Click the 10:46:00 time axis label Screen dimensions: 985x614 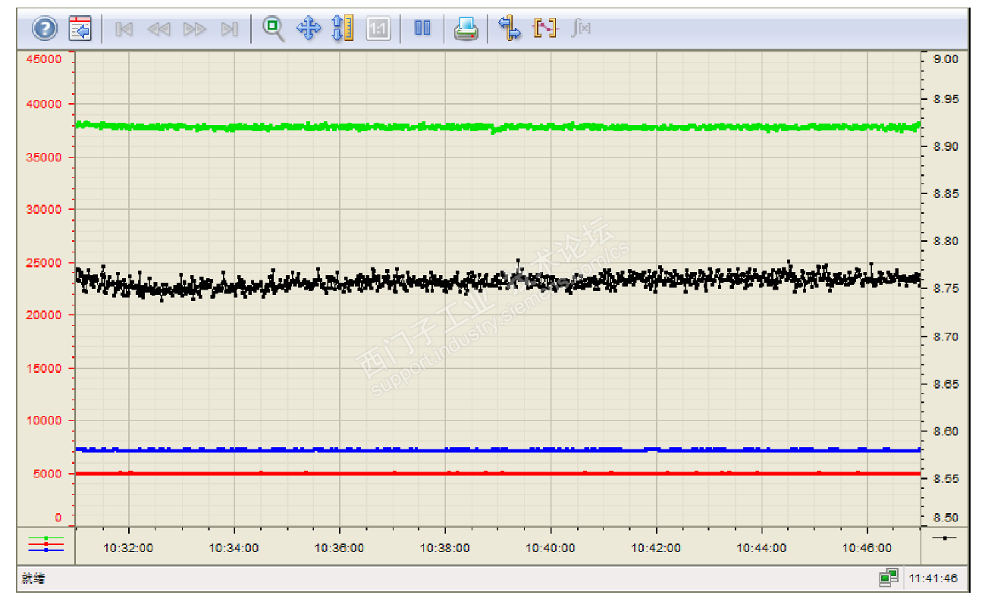coord(867,547)
